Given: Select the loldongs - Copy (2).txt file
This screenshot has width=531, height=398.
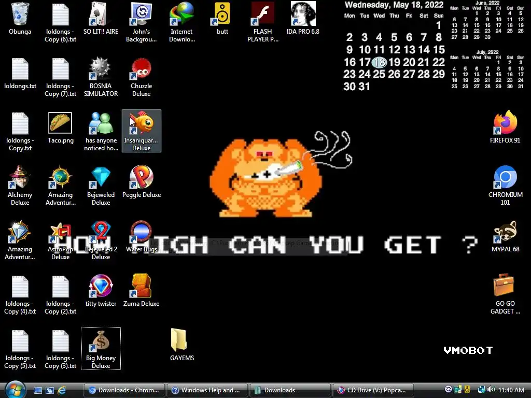Looking at the screenshot, I should tap(60, 295).
